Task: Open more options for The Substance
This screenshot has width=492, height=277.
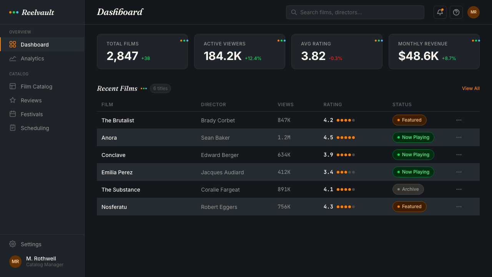Action: pyautogui.click(x=459, y=189)
